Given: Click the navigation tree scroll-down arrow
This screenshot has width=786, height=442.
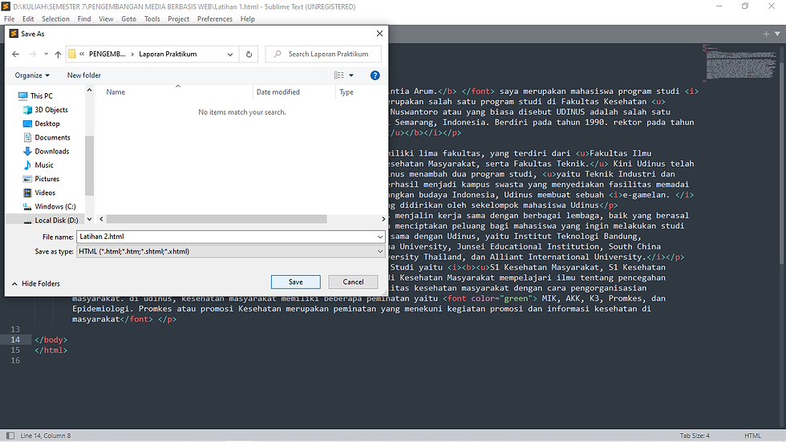Looking at the screenshot, I should (x=89, y=219).
